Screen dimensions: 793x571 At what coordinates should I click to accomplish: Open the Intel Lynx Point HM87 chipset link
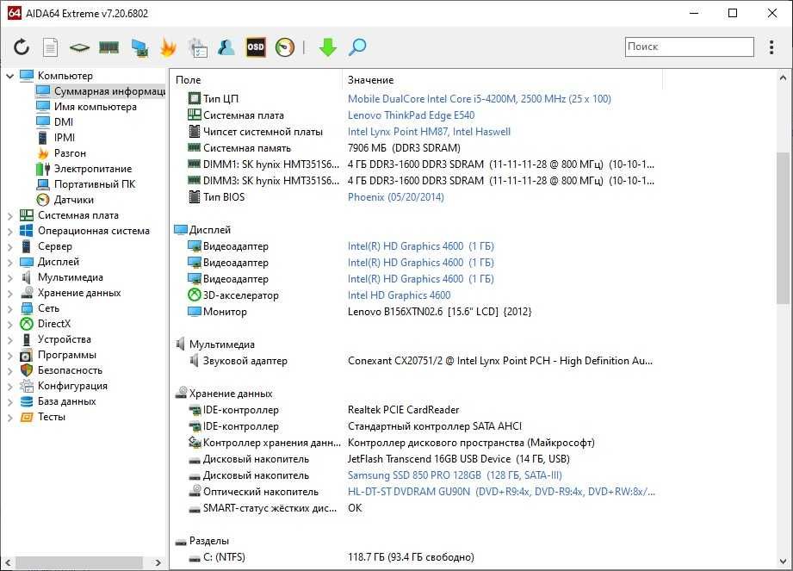pos(429,132)
